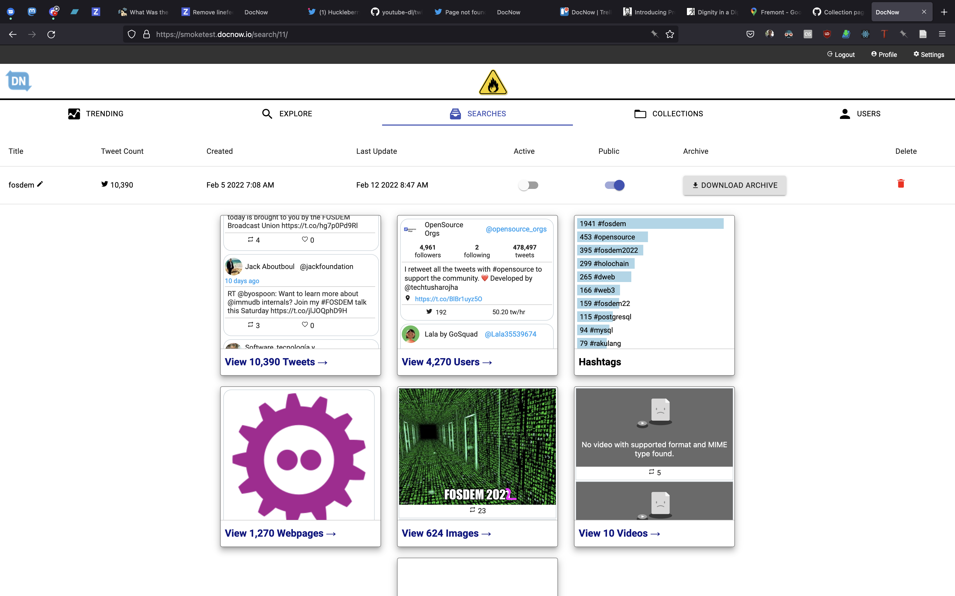Edit the fosdem search title via pencil icon
955x596 pixels.
tap(40, 184)
